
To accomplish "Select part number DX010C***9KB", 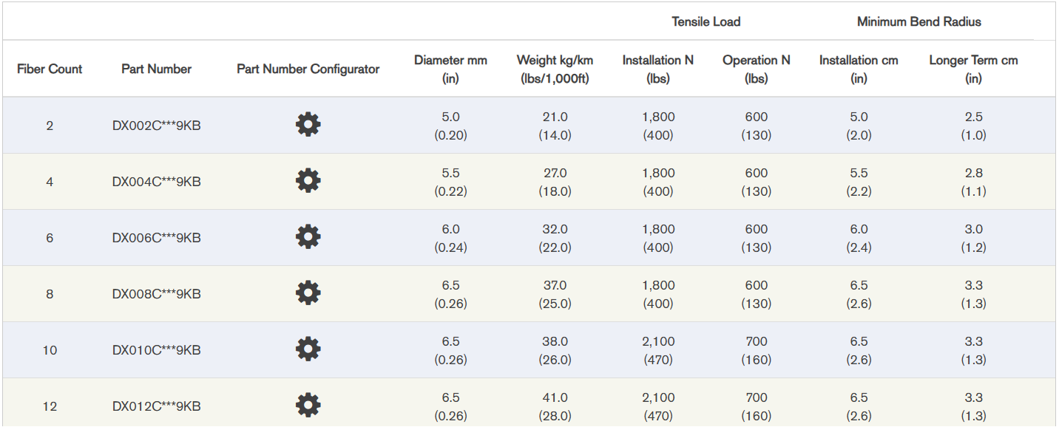I will [x=156, y=350].
